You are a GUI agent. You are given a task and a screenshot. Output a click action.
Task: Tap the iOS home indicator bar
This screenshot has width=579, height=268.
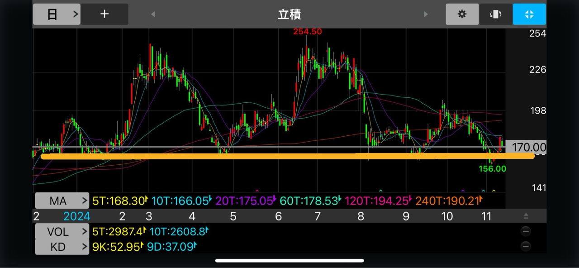pos(289,261)
